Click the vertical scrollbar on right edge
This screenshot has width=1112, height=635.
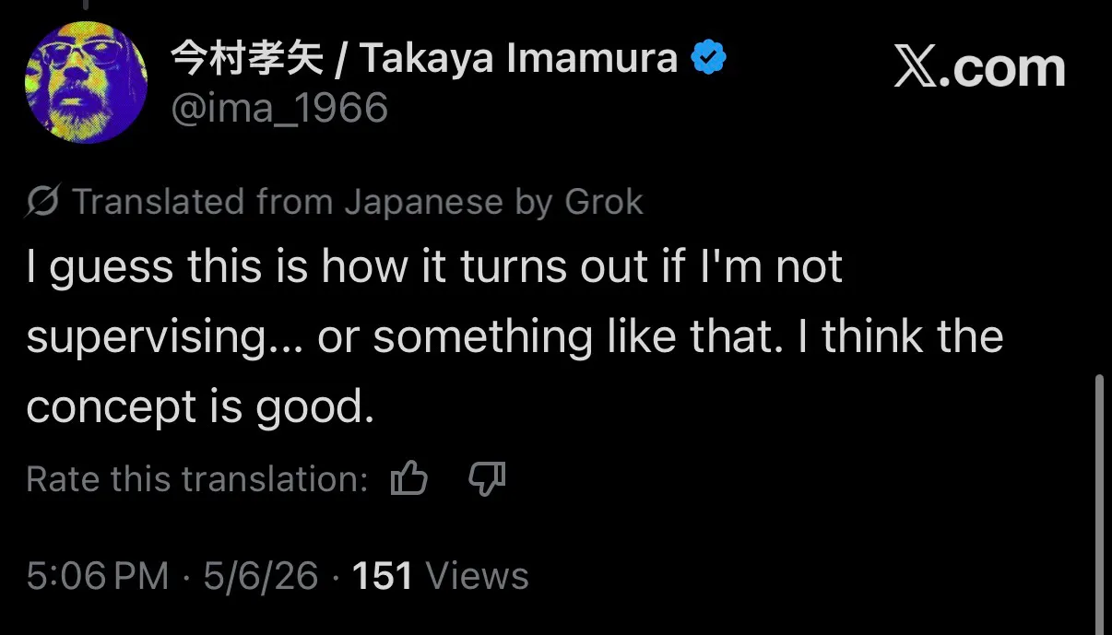click(1097, 502)
